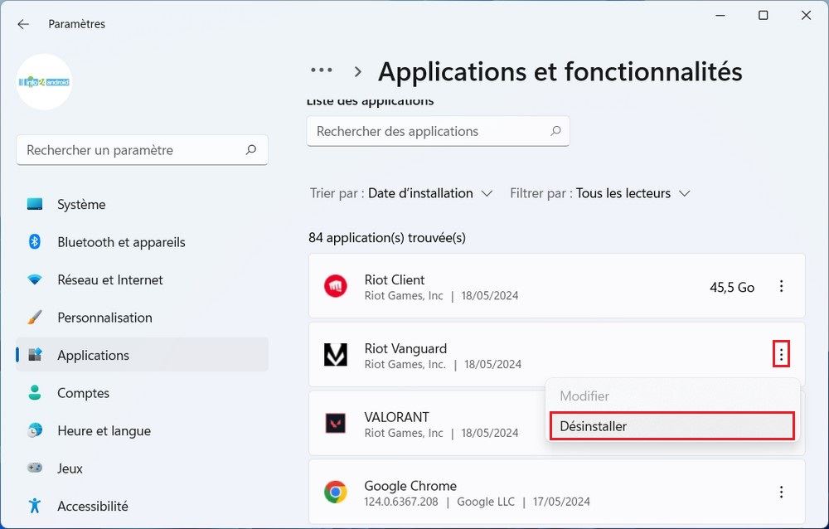Select Jeux in the sidebar
This screenshot has width=829, height=529.
coord(71,468)
